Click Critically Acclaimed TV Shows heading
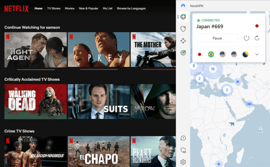This screenshot has height=167, width=270. tap(32, 79)
